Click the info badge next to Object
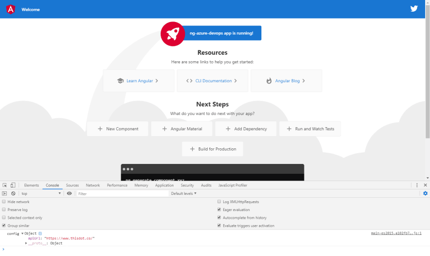Image resolution: width=430 pixels, height=256 pixels. (40, 233)
